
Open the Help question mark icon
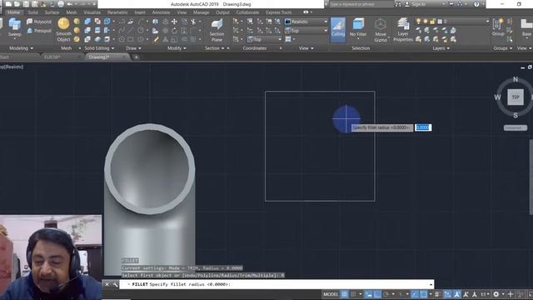coord(476,4)
